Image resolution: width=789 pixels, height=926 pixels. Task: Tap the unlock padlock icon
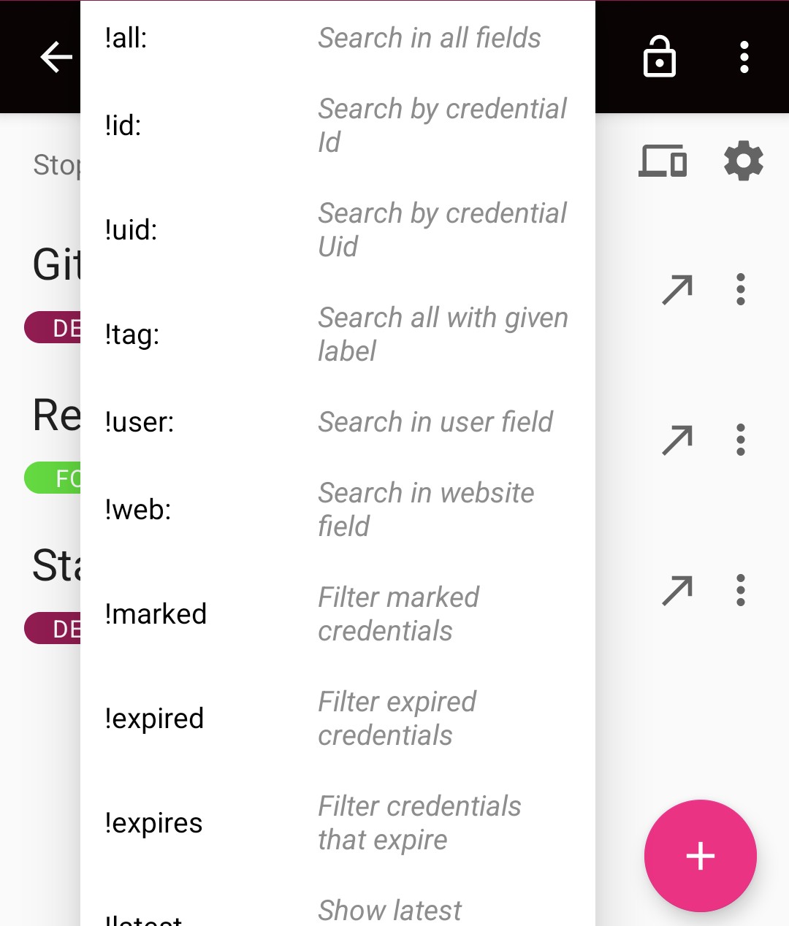point(659,57)
